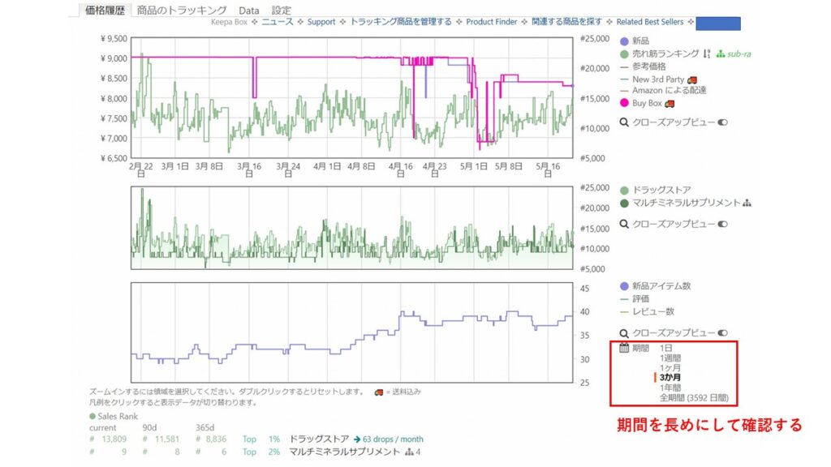Open the Product Finder link
The width and height of the screenshot is (831, 467).
491,22
